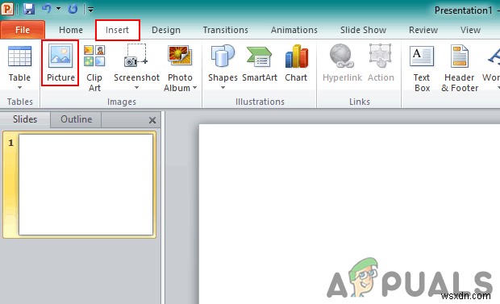Image resolution: width=500 pixels, height=304 pixels.
Task: Open the Design tab
Action: coord(166,30)
